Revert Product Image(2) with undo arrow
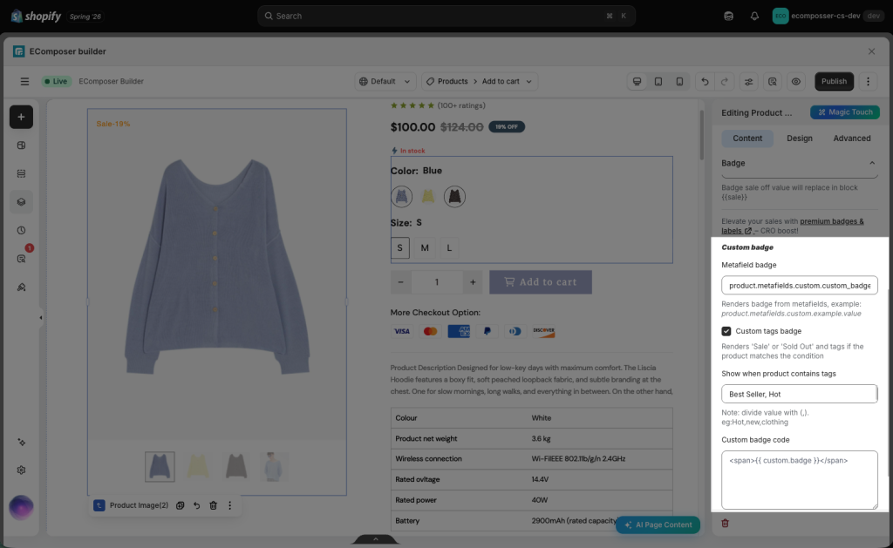Image resolution: width=893 pixels, height=548 pixels. (x=196, y=505)
